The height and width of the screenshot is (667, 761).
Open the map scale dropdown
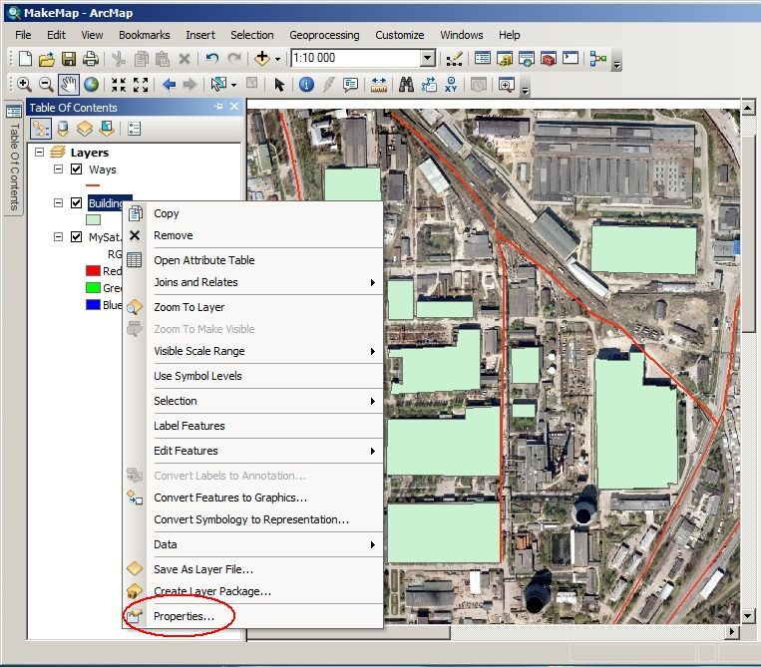(427, 59)
